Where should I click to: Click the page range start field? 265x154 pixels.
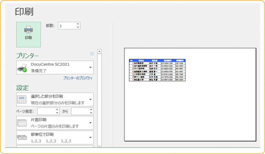[47, 111]
